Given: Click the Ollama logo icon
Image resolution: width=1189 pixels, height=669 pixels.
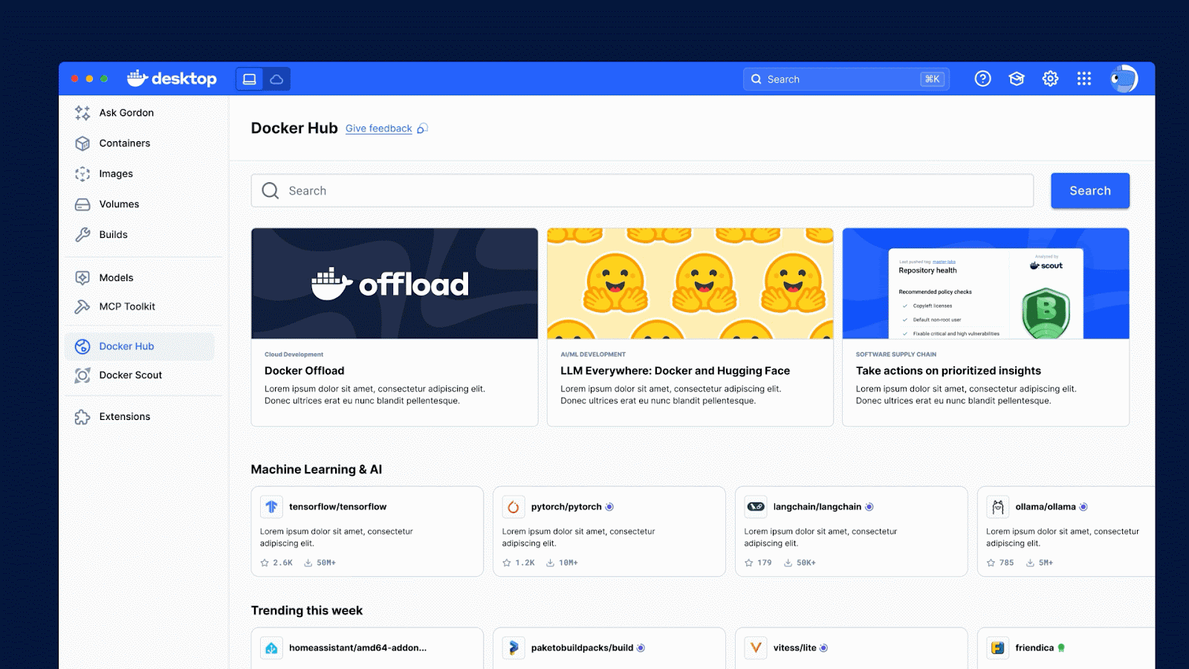Looking at the screenshot, I should pos(998,507).
